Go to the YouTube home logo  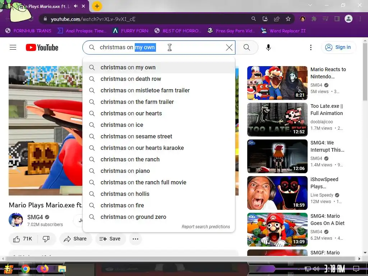pyautogui.click(x=42, y=47)
